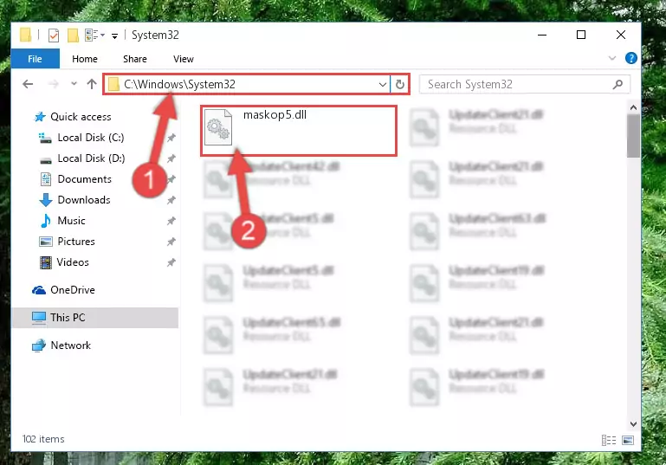Switch to the Share ribbon tab
Screen dimensions: 666x465
pyautogui.click(x=135, y=59)
